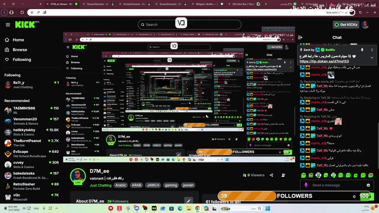Switch to first StreamElements browser tab
The image size is (379, 213).
tap(98, 4)
